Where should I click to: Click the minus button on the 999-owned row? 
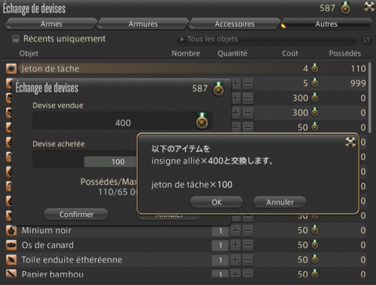[x=248, y=84]
